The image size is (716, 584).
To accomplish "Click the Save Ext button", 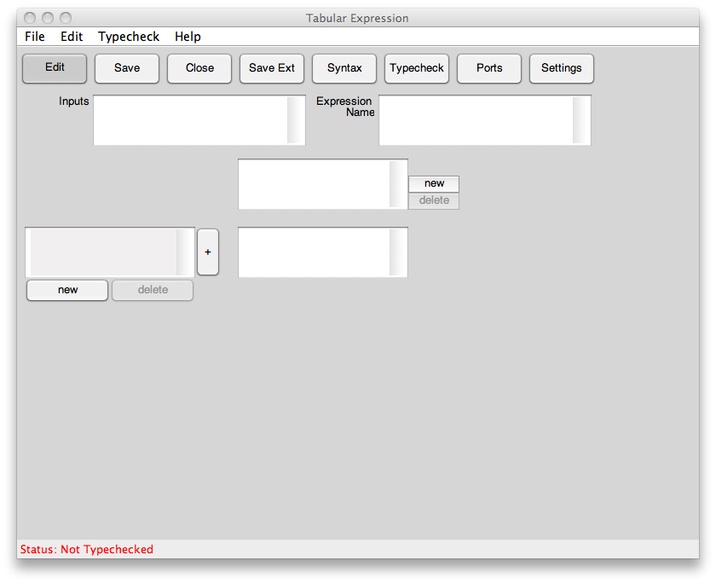I will pos(272,68).
